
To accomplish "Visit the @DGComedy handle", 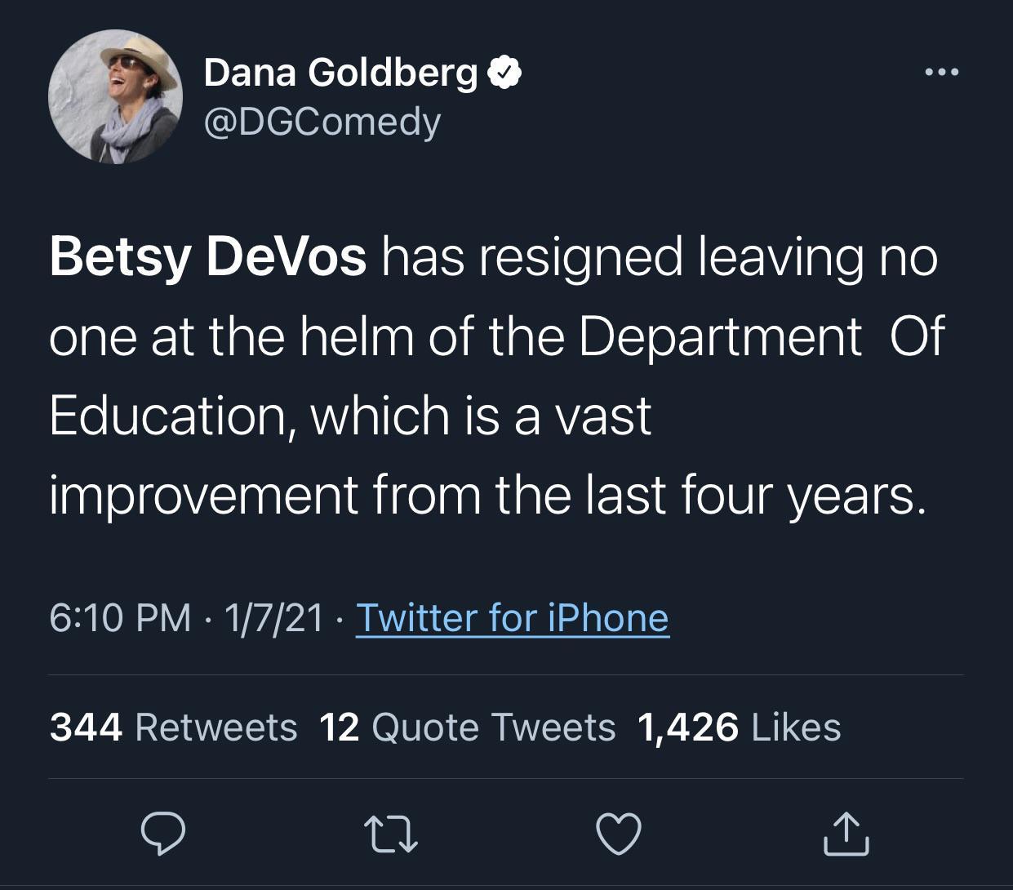I will point(322,122).
